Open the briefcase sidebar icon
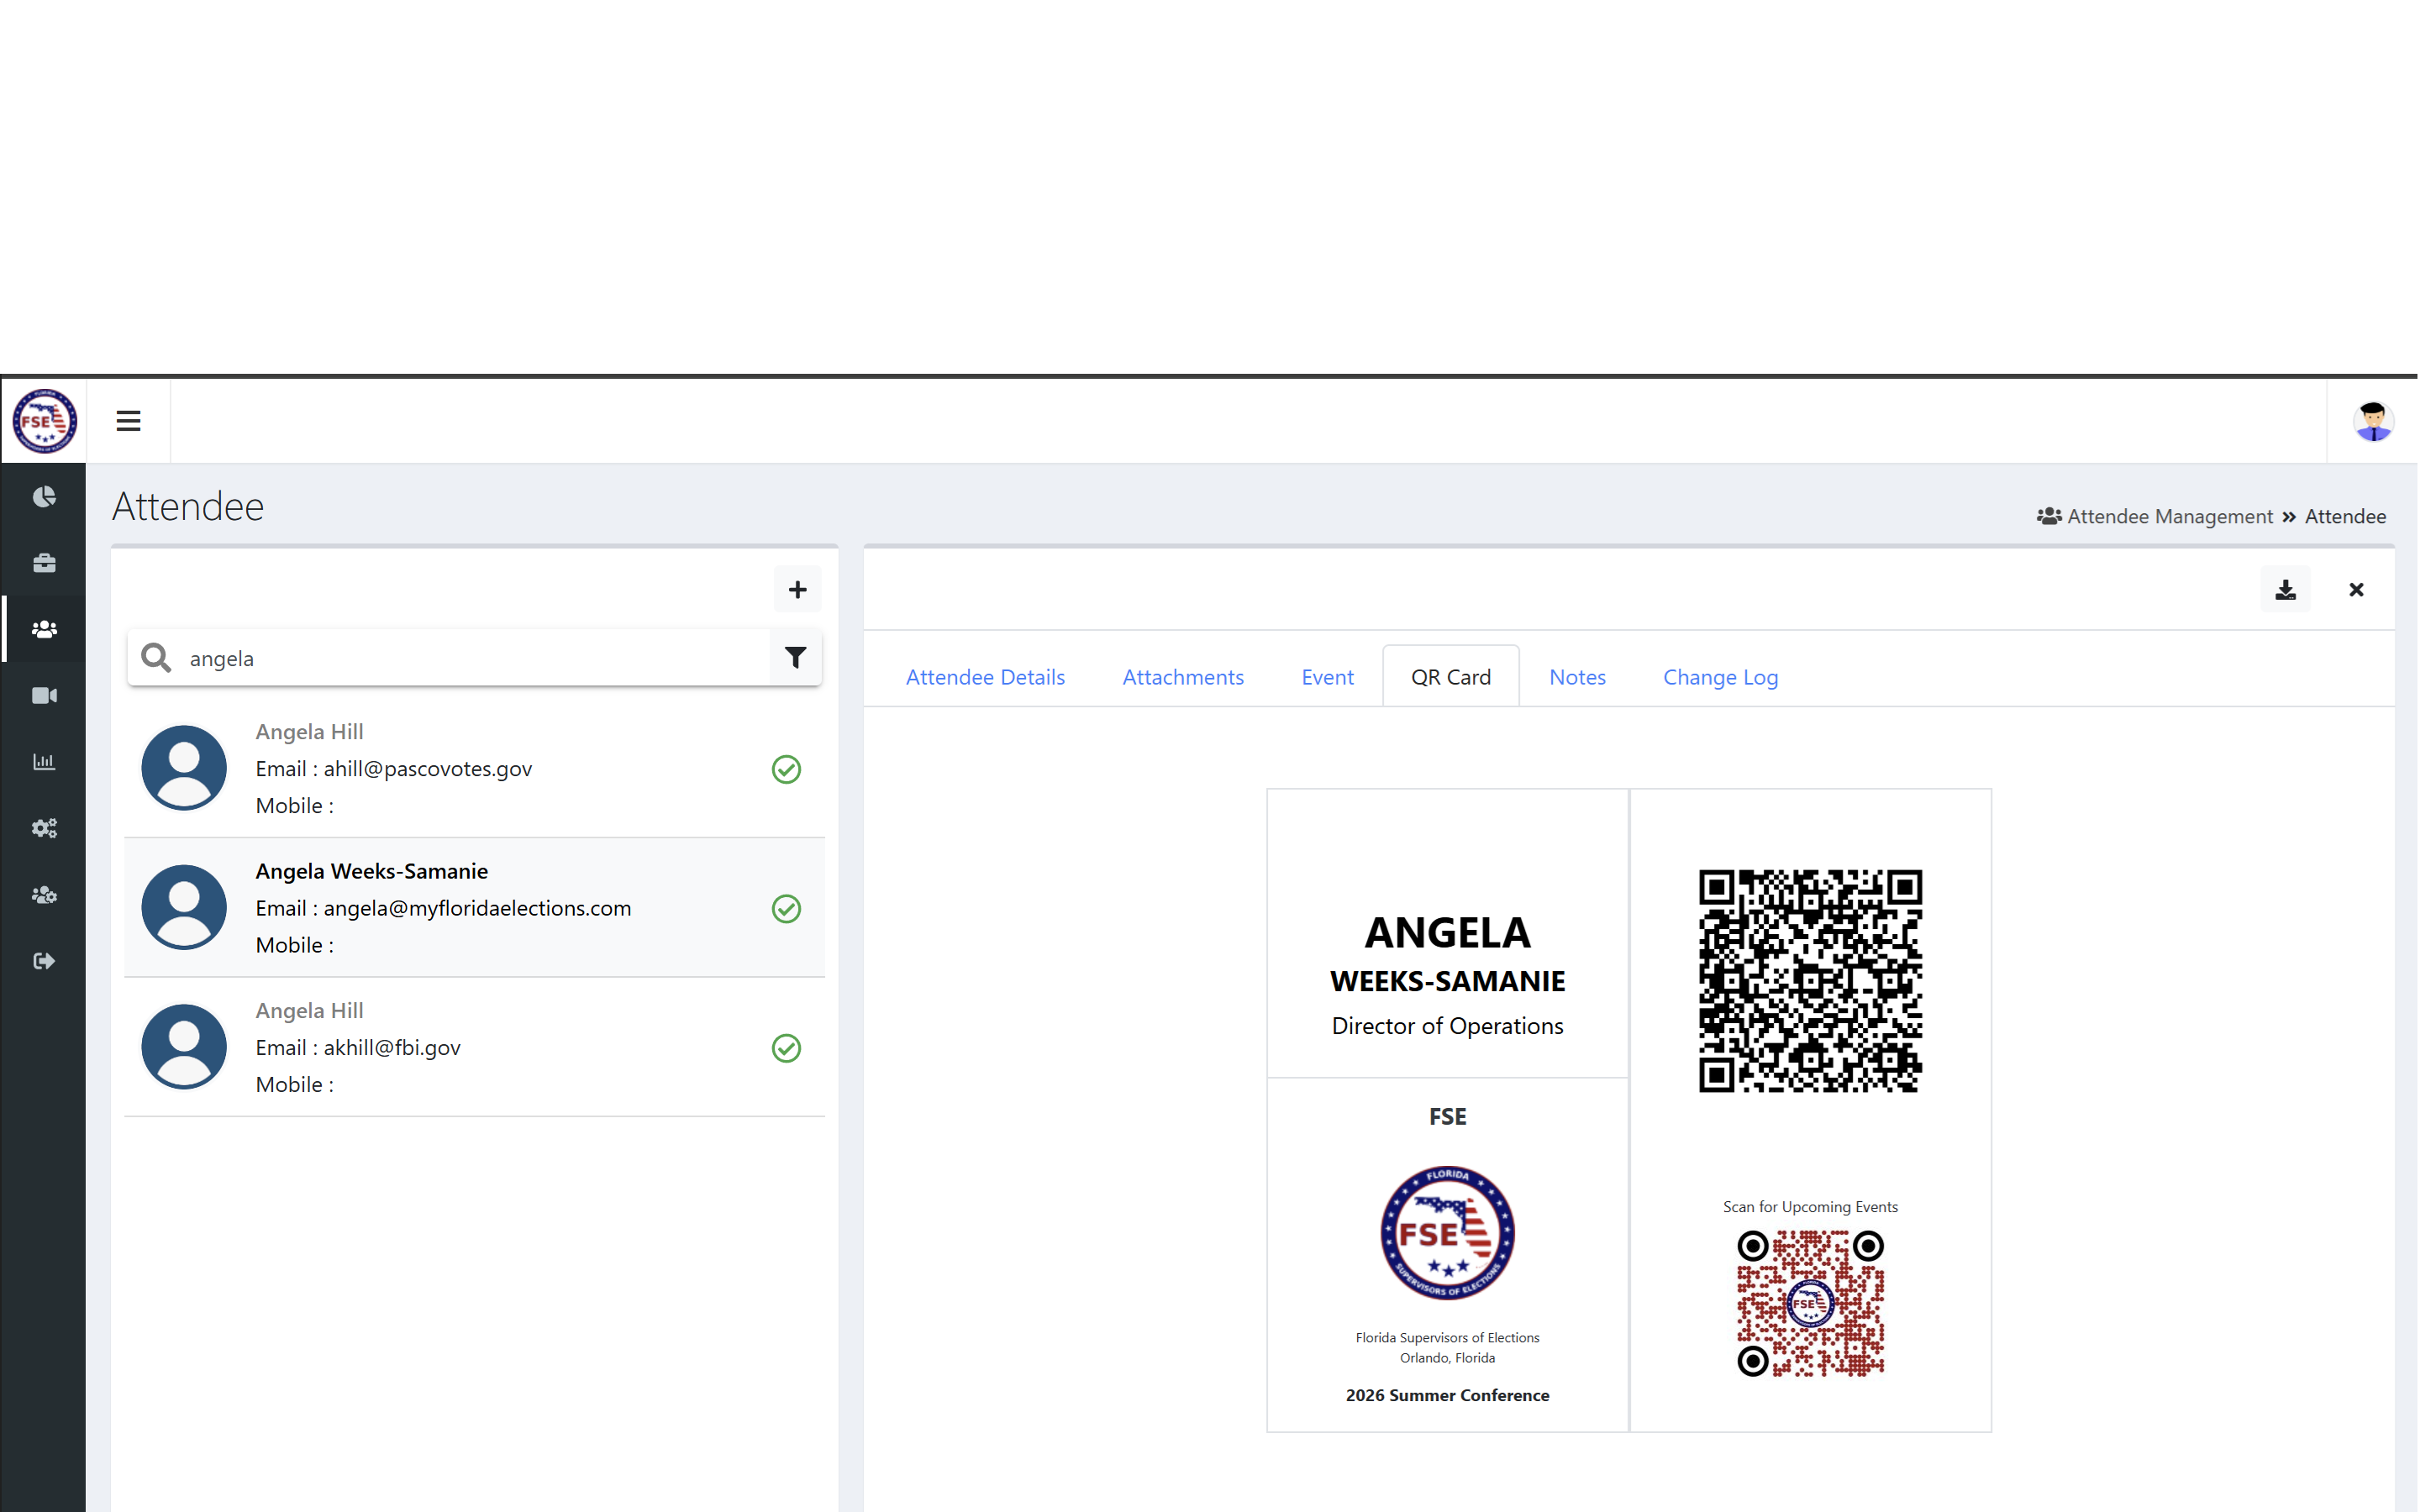This screenshot has width=2420, height=1512. [x=44, y=563]
